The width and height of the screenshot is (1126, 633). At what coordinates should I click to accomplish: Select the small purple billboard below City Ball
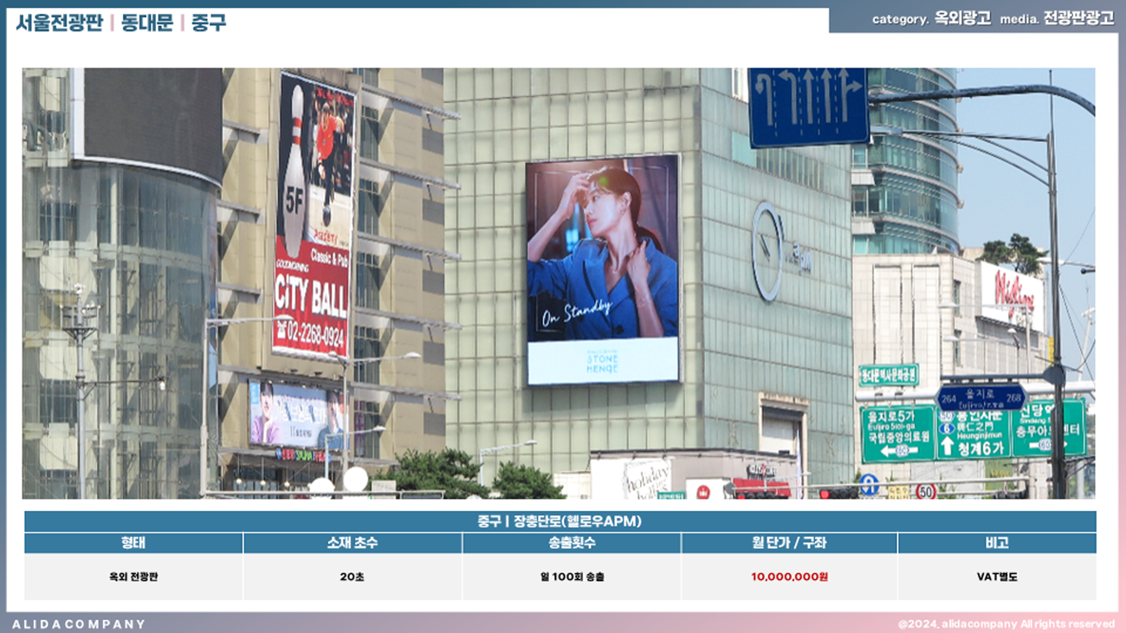(x=295, y=413)
